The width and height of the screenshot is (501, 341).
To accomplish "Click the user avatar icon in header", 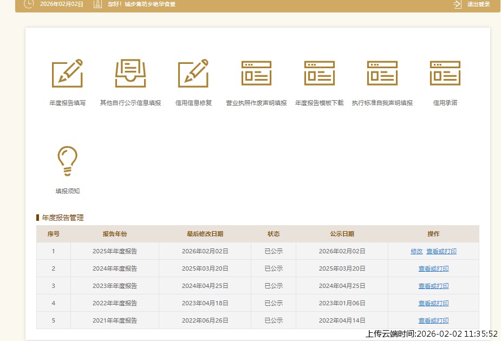I will (x=97, y=4).
